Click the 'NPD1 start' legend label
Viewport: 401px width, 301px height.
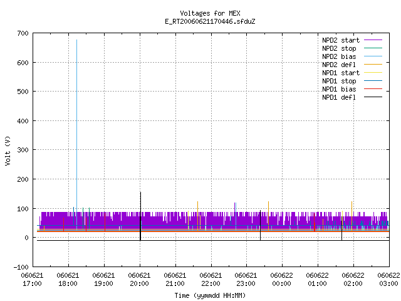click(x=341, y=73)
